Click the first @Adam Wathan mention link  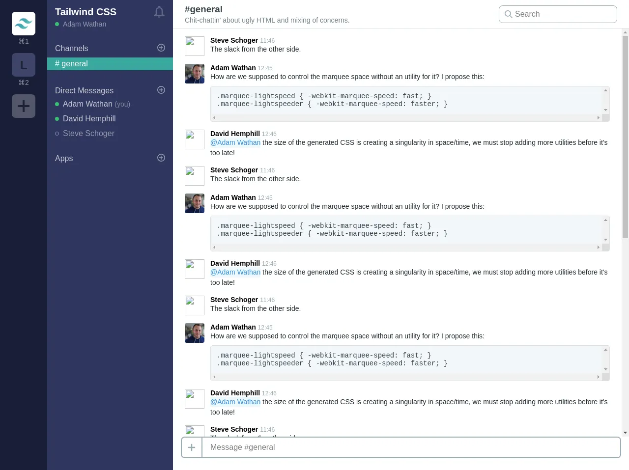[235, 142]
